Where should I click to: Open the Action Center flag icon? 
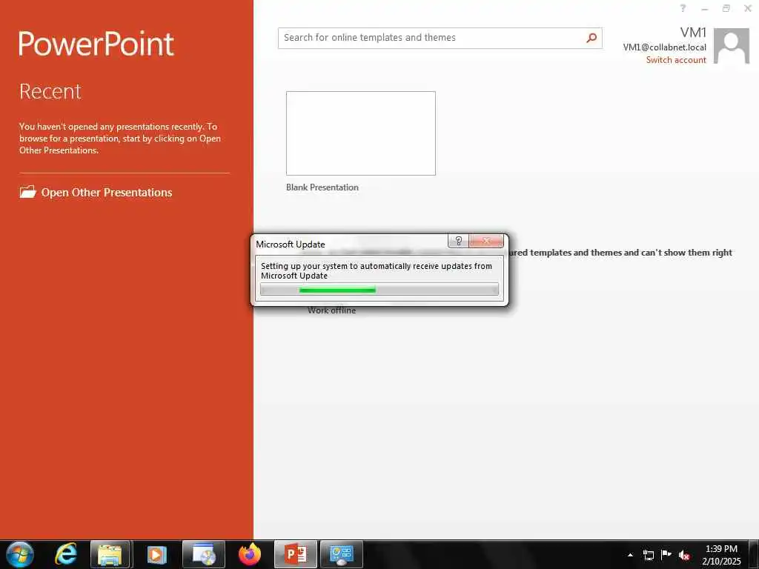pyautogui.click(x=666, y=554)
